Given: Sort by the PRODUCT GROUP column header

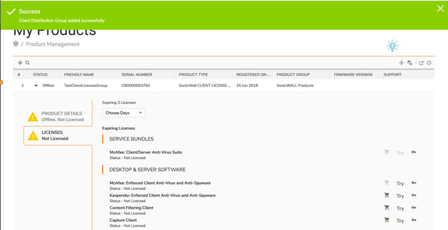Looking at the screenshot, I should 293,74.
